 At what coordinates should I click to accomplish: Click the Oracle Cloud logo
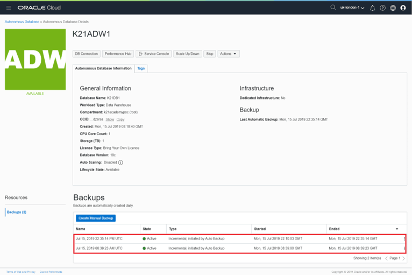[39, 8]
